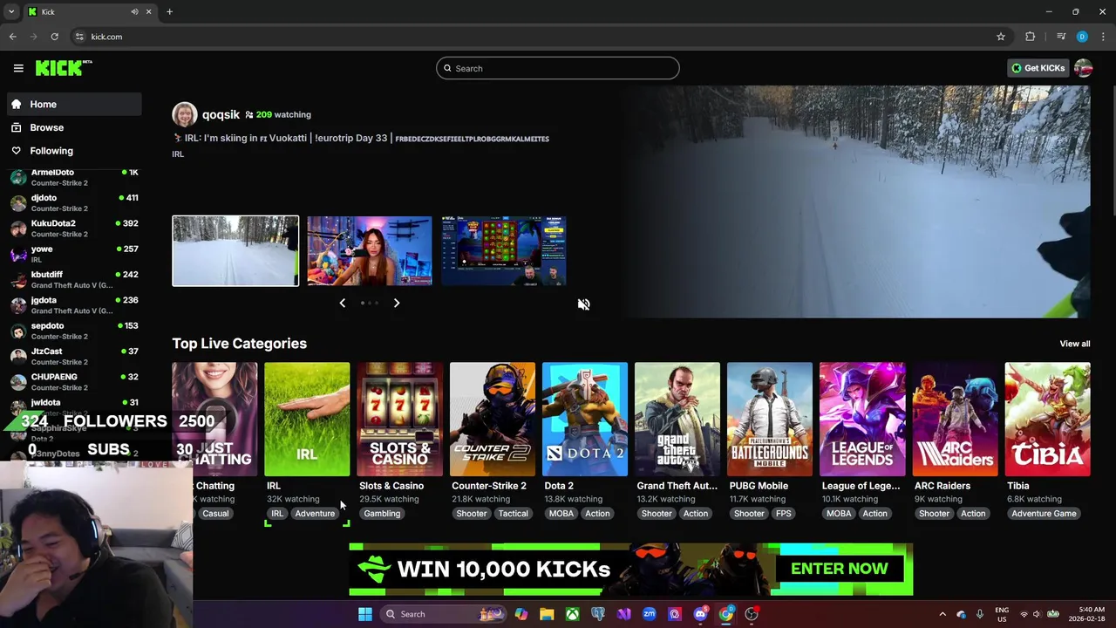Open Visual Studio from the taskbar

point(623,614)
